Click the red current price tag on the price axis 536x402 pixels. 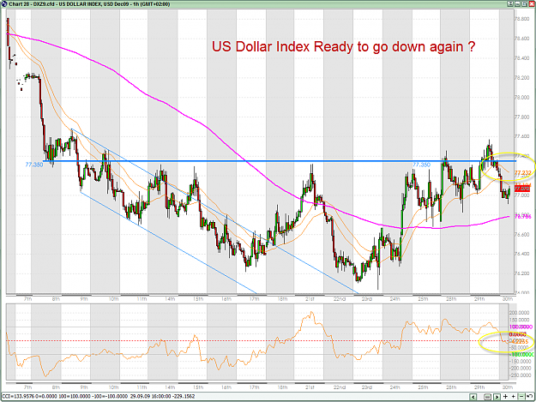(x=522, y=188)
